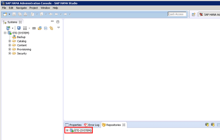
Task: Select the SAP HANA Administration perspective button
Action: (209, 14)
